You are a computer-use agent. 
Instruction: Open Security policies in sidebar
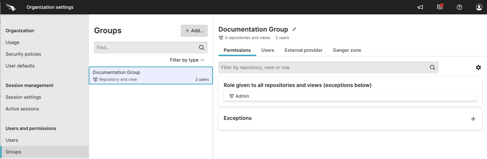coord(23,54)
